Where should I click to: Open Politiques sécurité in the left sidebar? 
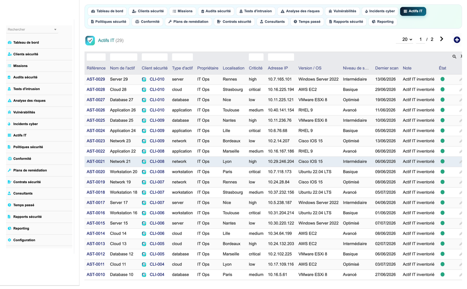point(28,147)
